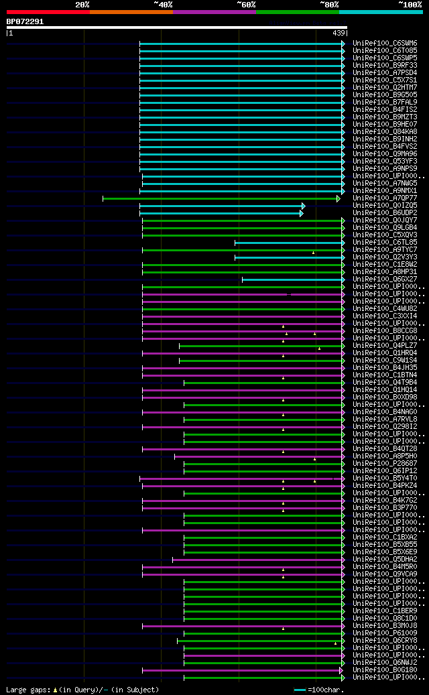Click the UniRef100_A7PSD4 entry

click(x=385, y=72)
